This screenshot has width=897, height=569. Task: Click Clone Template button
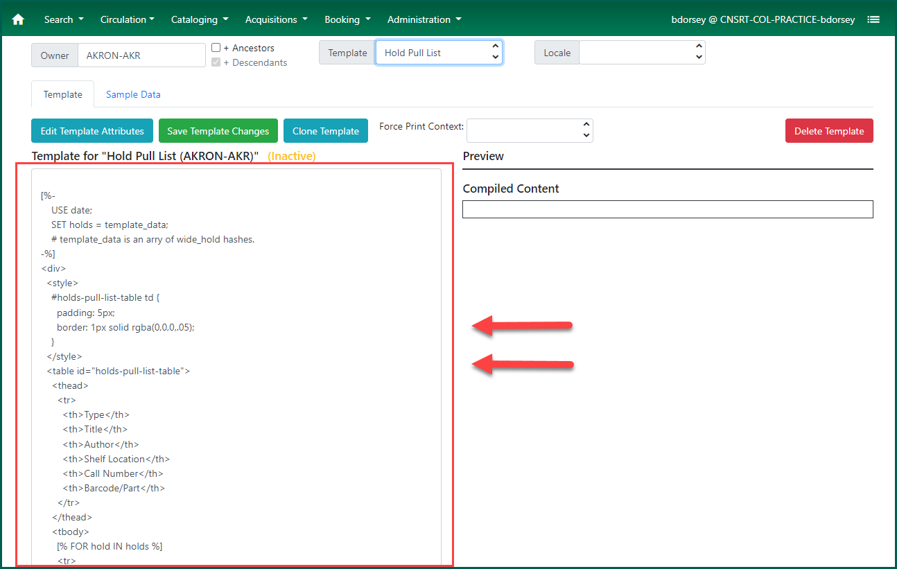point(326,131)
